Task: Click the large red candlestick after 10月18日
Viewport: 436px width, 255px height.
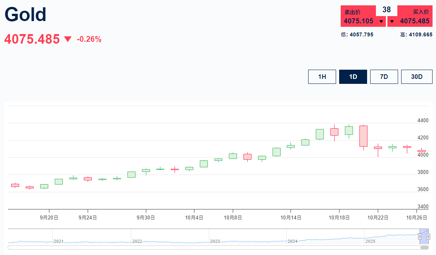Action: (363, 136)
